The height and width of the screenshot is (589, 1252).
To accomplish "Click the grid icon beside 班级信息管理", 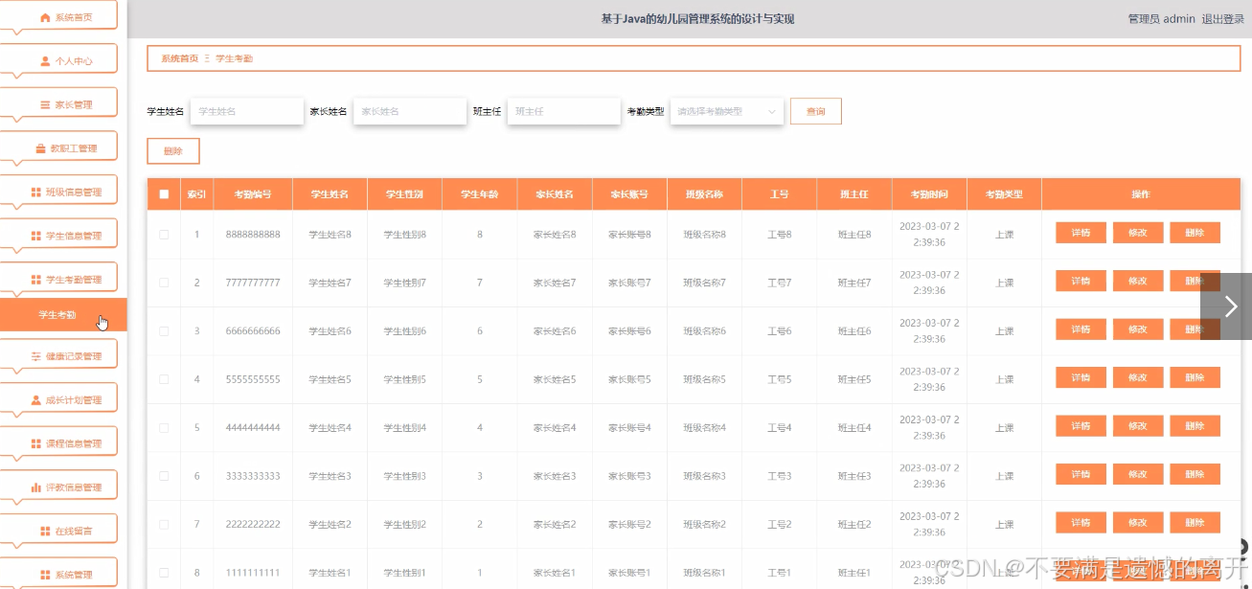I will pyautogui.click(x=36, y=193).
